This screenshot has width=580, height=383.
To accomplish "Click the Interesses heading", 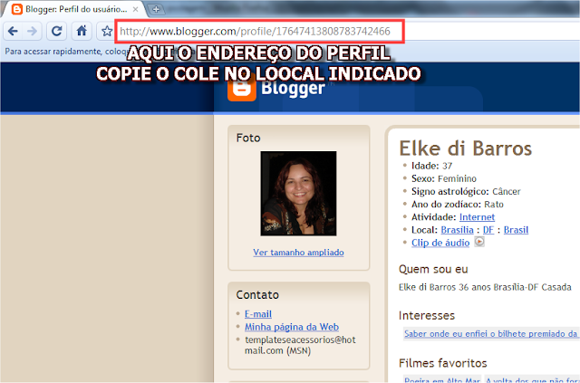I will (x=427, y=316).
